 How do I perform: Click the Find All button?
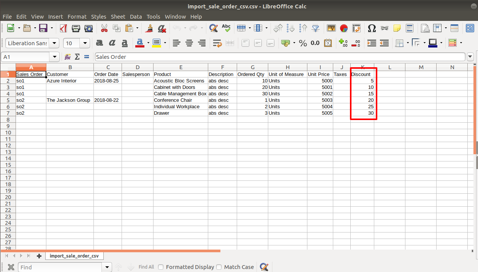(x=146, y=267)
